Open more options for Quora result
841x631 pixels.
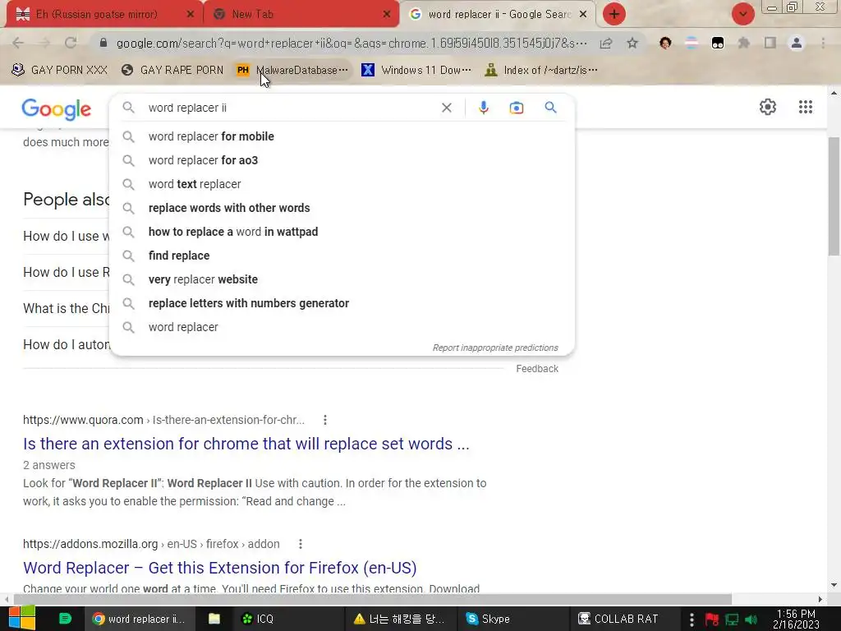point(325,420)
